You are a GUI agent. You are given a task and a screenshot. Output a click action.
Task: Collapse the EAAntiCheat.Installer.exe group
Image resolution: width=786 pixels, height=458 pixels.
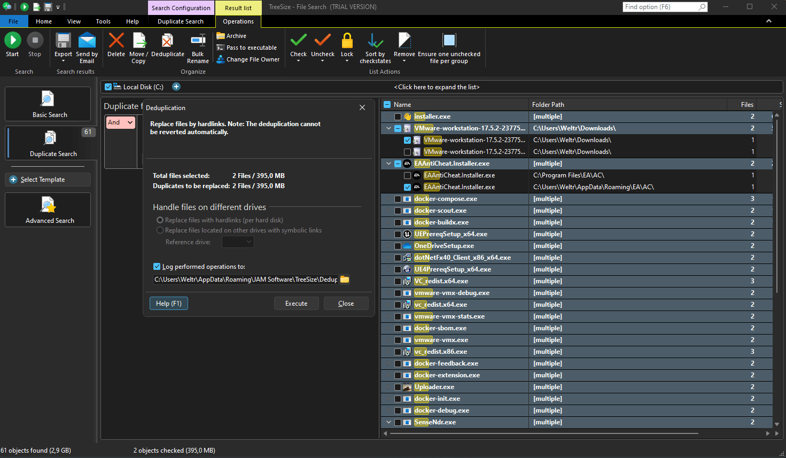point(388,164)
